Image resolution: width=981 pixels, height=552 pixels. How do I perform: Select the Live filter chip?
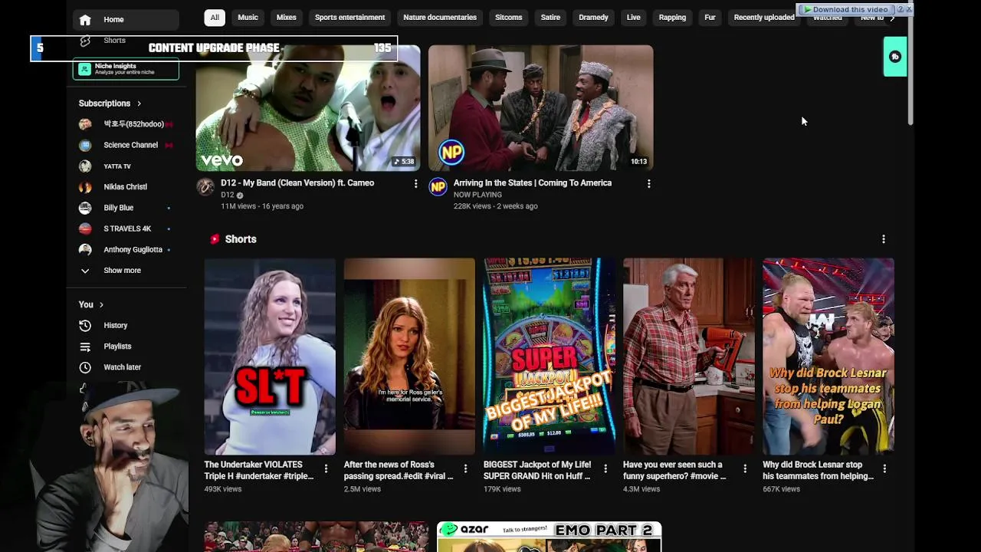coord(633,18)
